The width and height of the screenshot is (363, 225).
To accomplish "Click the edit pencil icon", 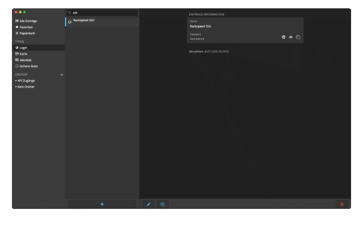I will pyautogui.click(x=148, y=204).
